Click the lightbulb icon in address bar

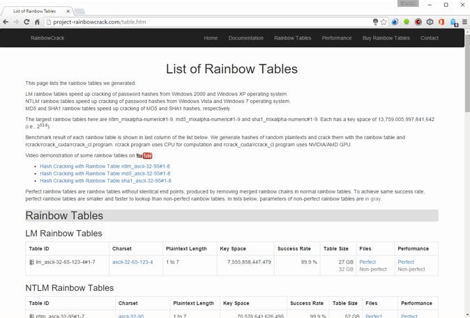[x=375, y=22]
